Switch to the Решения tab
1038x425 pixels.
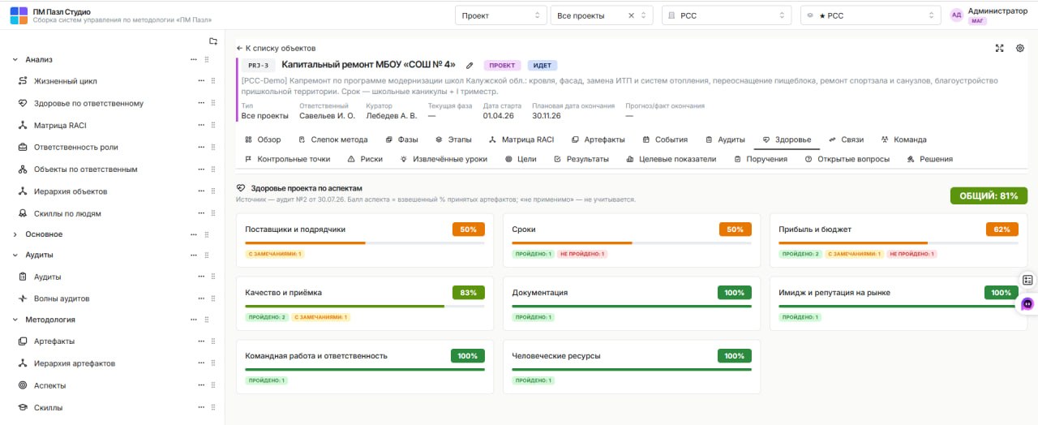point(930,159)
